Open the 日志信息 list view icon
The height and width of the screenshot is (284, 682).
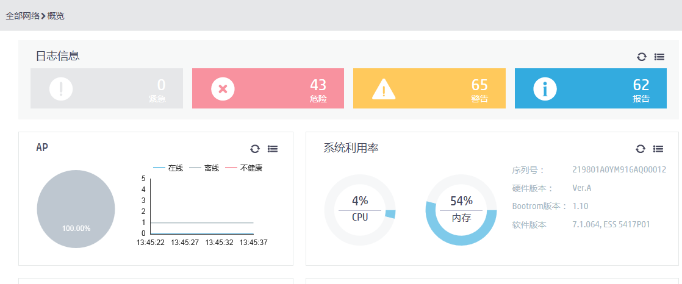[659, 57]
